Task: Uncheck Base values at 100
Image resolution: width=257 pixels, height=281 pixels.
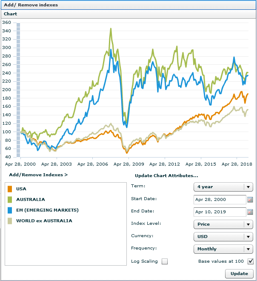Action: click(x=251, y=261)
